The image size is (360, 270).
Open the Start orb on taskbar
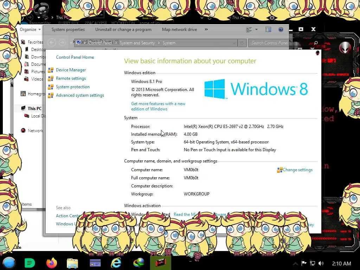click(x=9, y=263)
